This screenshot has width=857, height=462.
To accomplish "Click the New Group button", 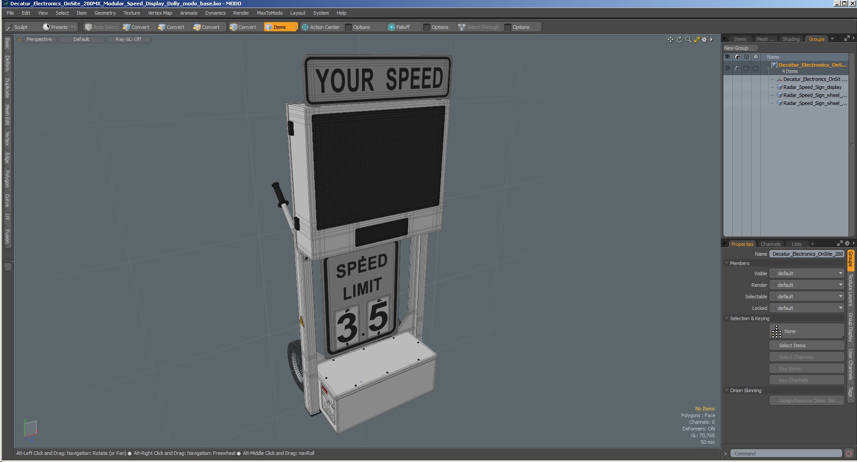I will pyautogui.click(x=740, y=48).
